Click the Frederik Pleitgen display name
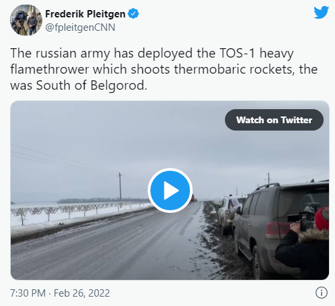The image size is (335, 306). coord(85,14)
